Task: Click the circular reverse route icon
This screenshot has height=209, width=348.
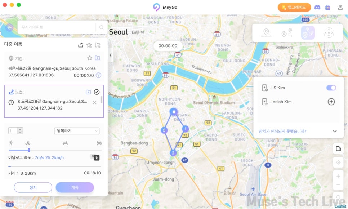Action: point(97,92)
